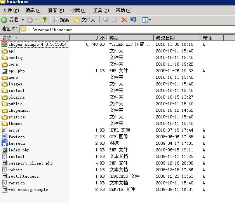Click the red Delete icon in toolbar
Screen dimensions: 235x203
(124, 19)
